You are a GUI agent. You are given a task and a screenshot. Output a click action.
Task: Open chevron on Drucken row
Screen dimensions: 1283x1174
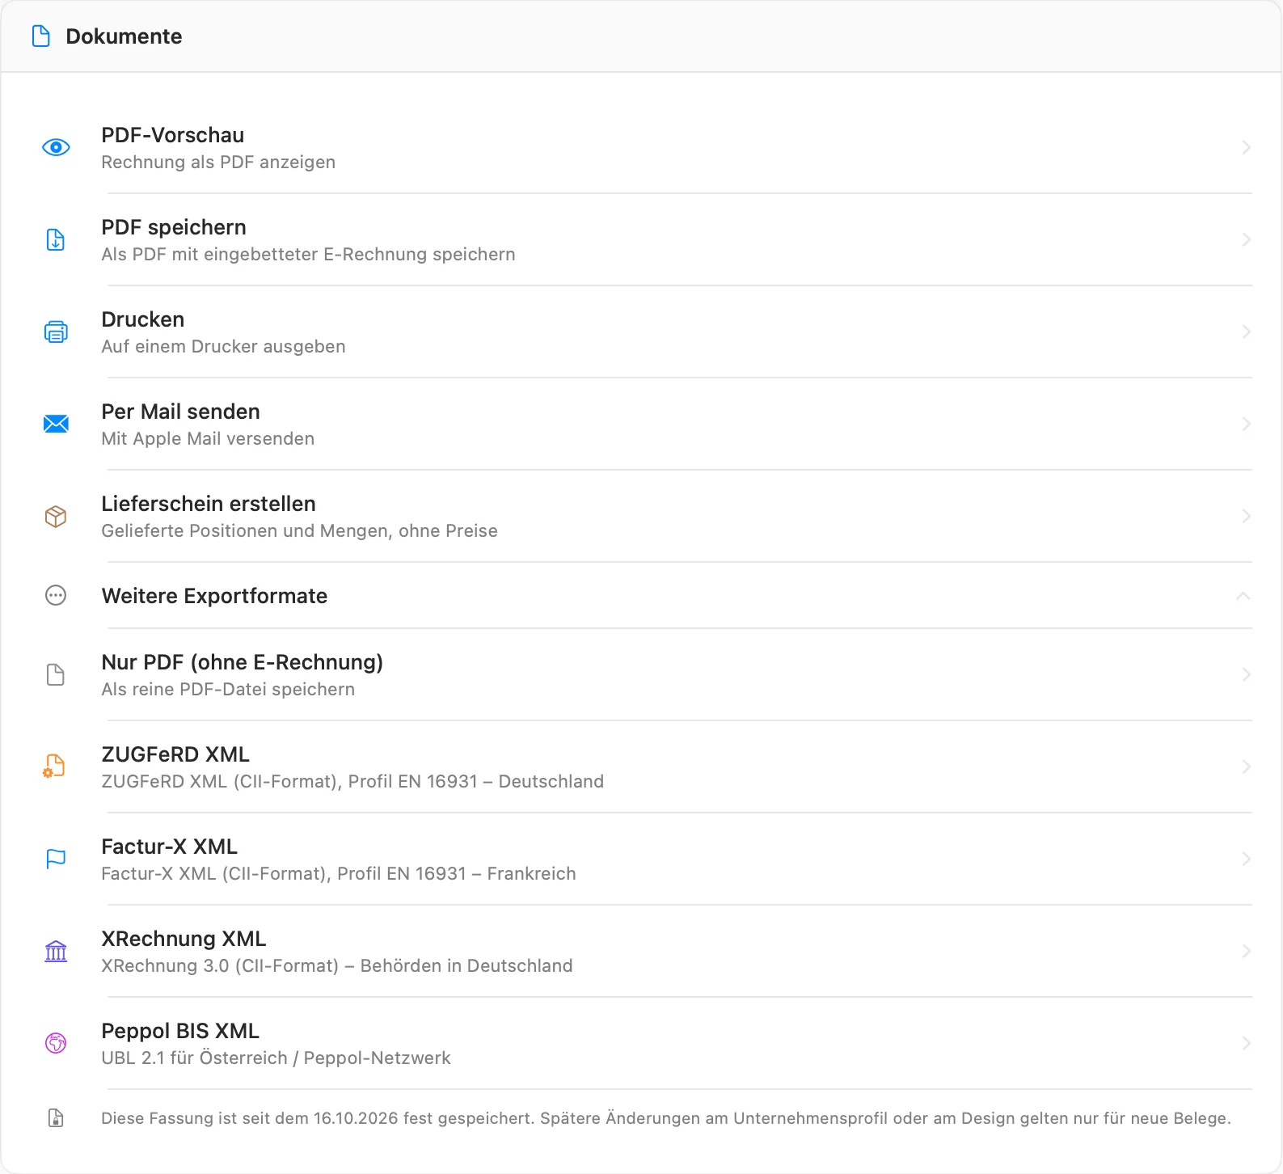pos(1247,332)
